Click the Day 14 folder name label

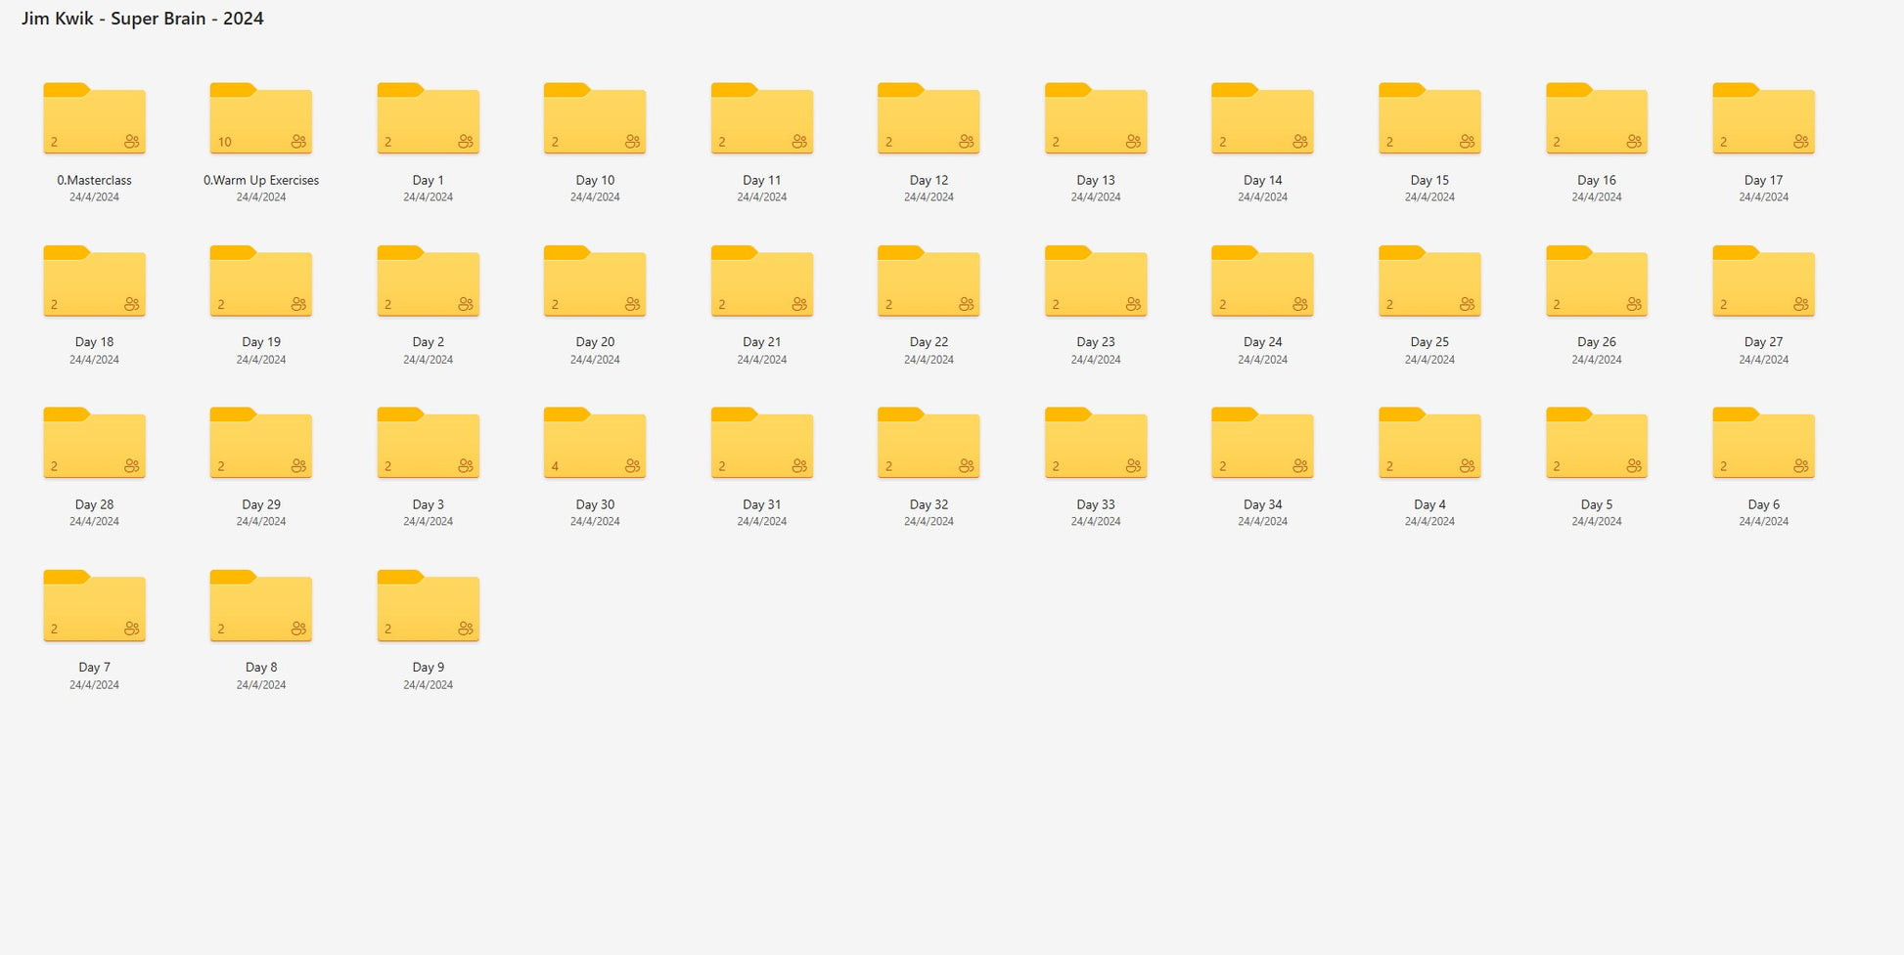(x=1262, y=180)
